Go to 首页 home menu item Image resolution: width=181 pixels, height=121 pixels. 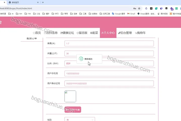point(37,33)
